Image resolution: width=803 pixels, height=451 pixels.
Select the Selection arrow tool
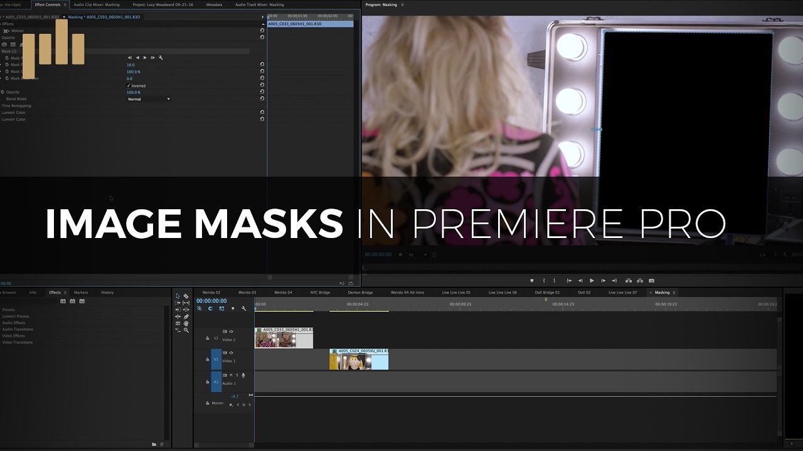[178, 296]
